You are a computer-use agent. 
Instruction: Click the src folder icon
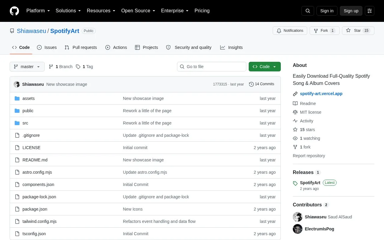pos(17,123)
